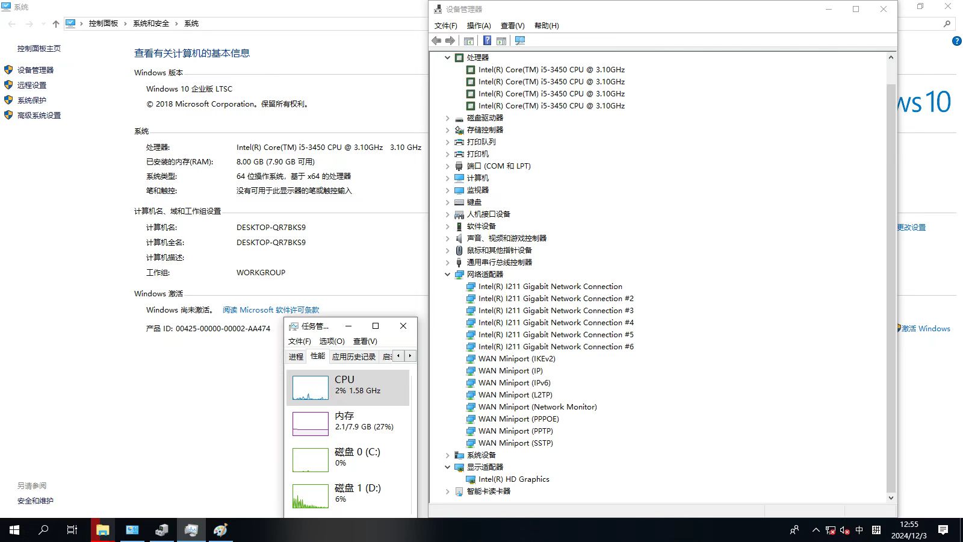This screenshot has height=542, width=963.
Task: Collapse the 网络适配器 node
Action: (447, 275)
